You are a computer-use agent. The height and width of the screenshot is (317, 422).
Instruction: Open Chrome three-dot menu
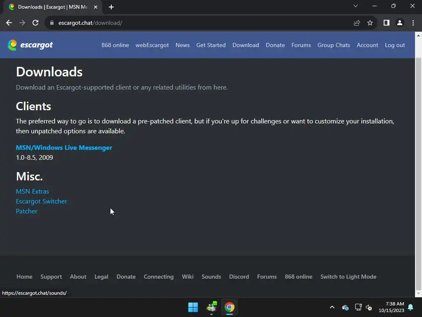click(413, 23)
